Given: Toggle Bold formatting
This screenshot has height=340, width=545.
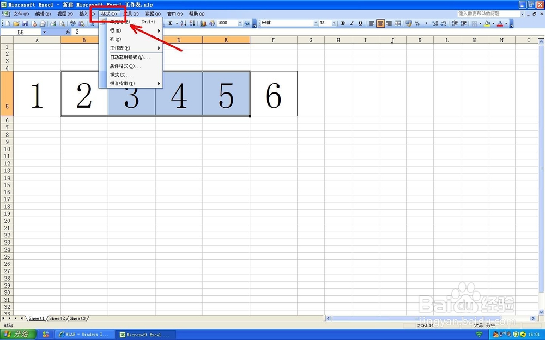Looking at the screenshot, I should pos(343,23).
